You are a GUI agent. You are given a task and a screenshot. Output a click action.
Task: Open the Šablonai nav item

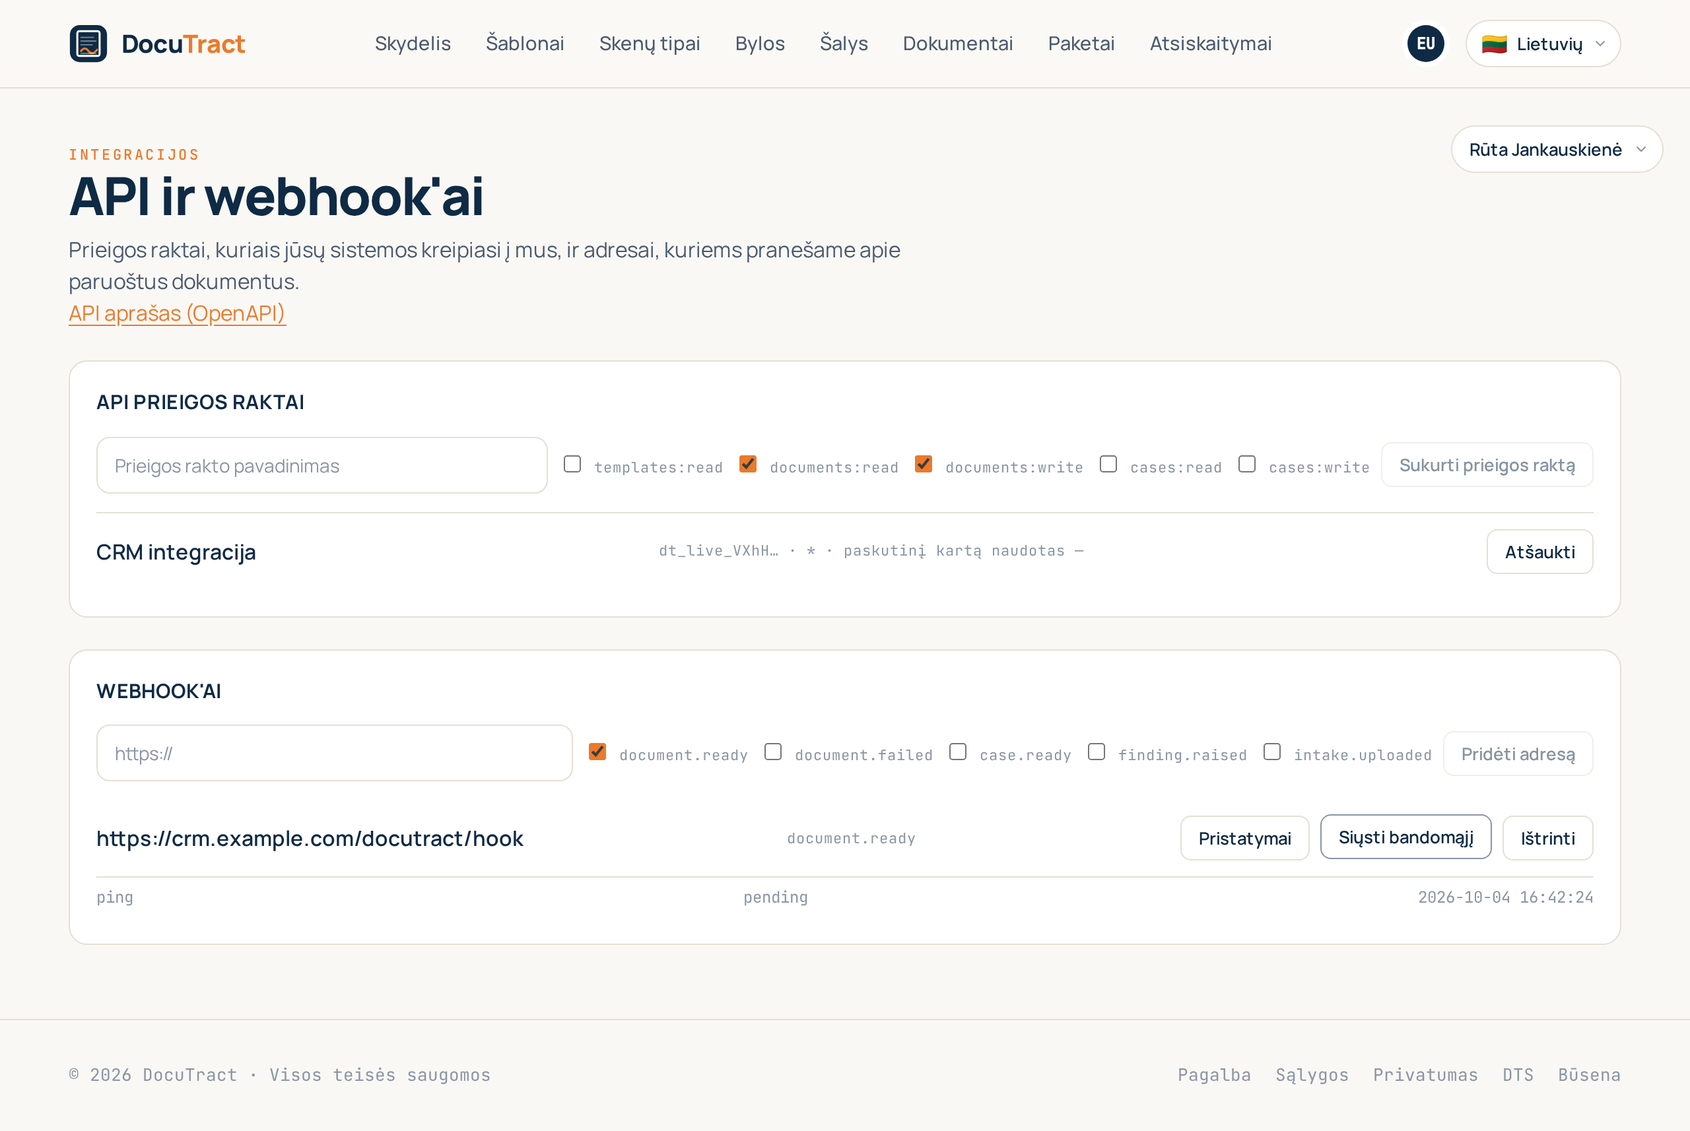(525, 44)
